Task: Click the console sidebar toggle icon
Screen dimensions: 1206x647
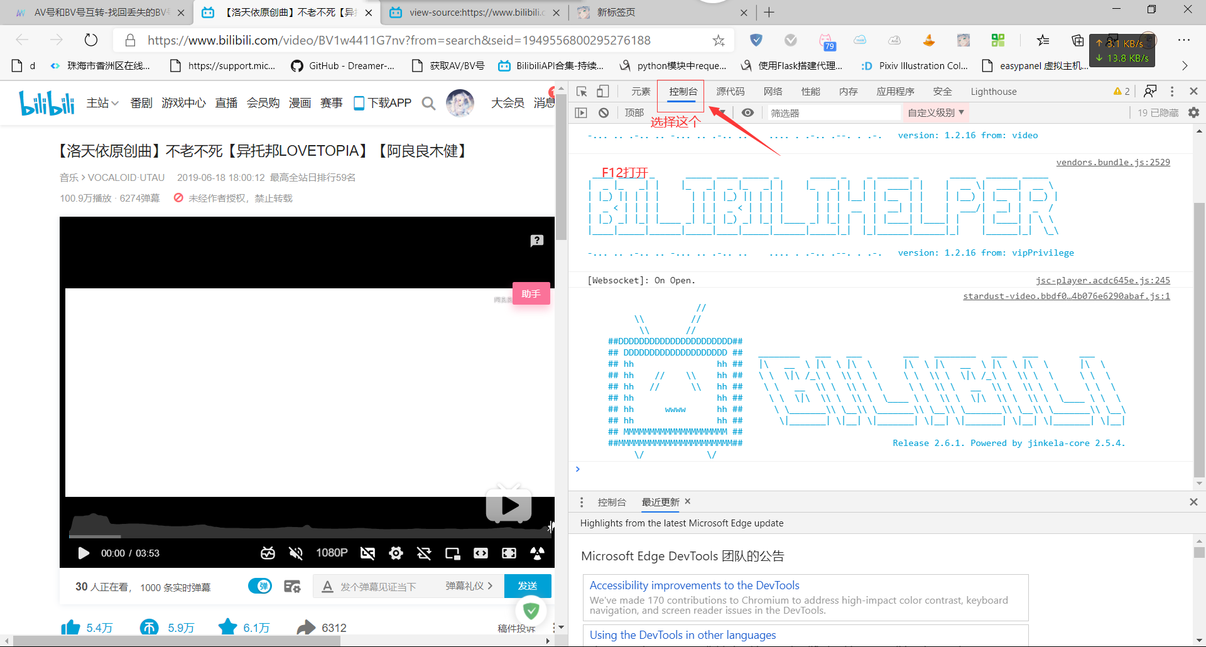Action: pos(581,113)
